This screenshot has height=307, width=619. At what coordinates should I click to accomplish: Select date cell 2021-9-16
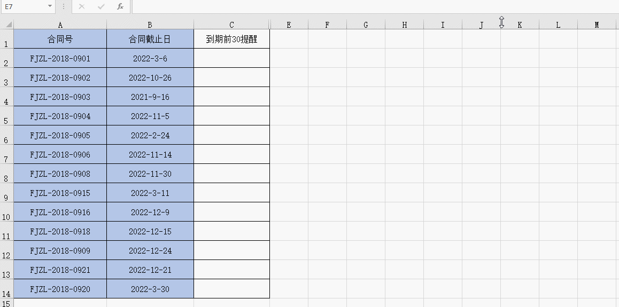[x=150, y=97]
